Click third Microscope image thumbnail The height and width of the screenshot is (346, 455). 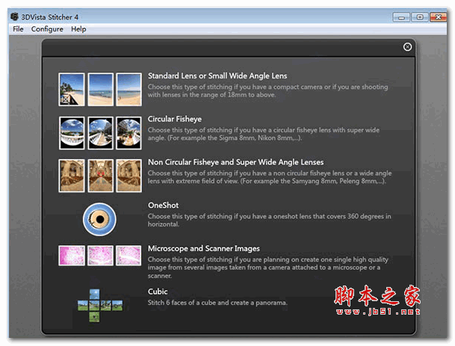129,256
